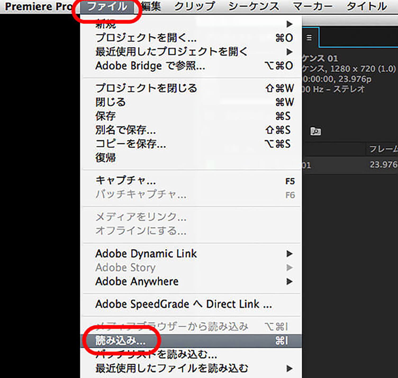Choose コピーを保存... menu item
Image resolution: width=398 pixels, height=378 pixels.
pos(191,144)
